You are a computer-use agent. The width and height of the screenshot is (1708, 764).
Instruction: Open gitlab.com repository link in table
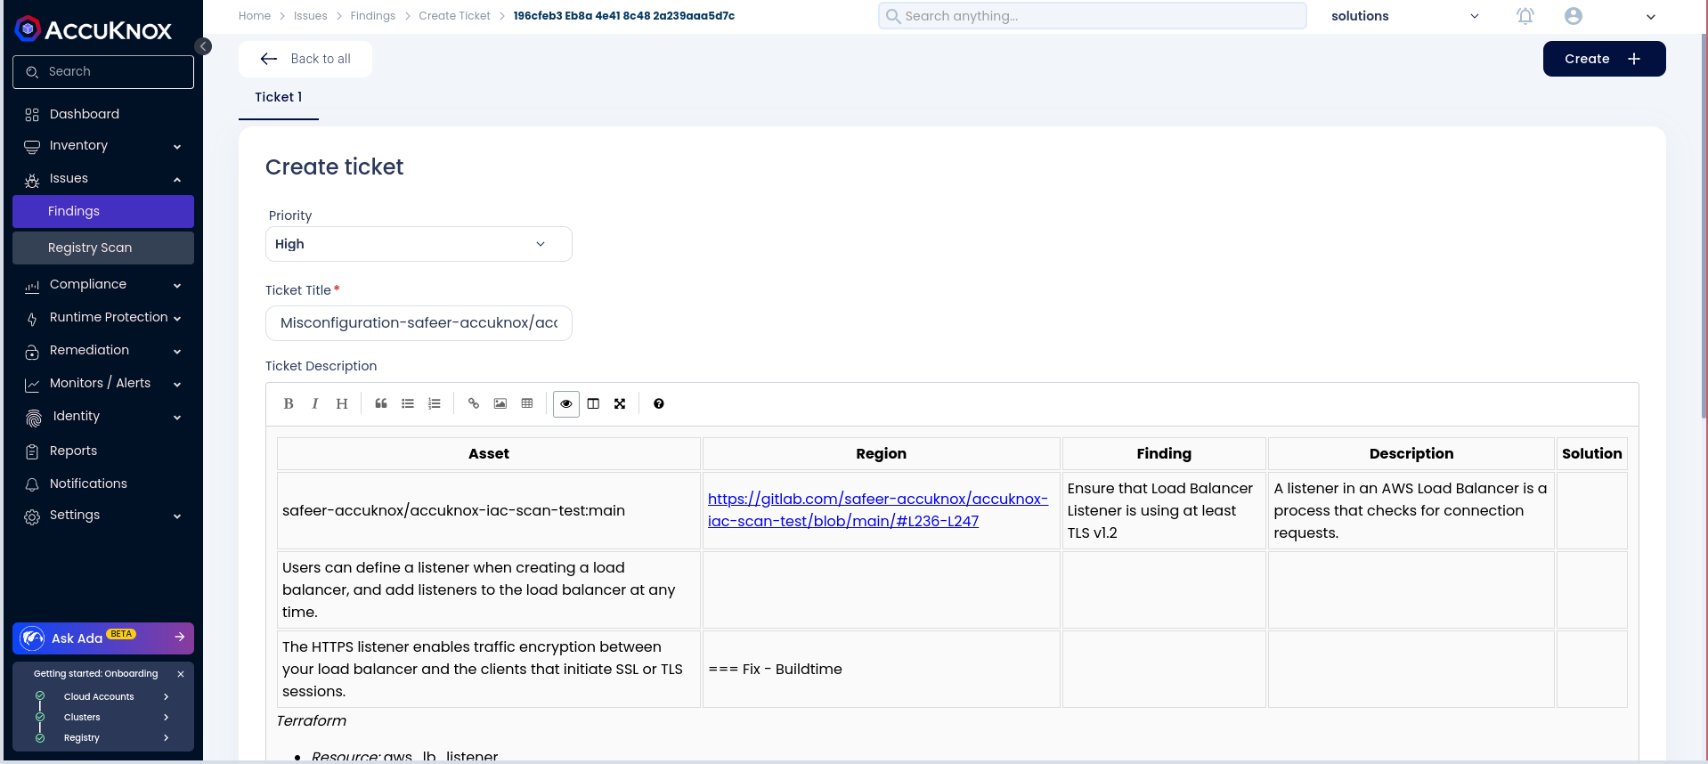[878, 510]
